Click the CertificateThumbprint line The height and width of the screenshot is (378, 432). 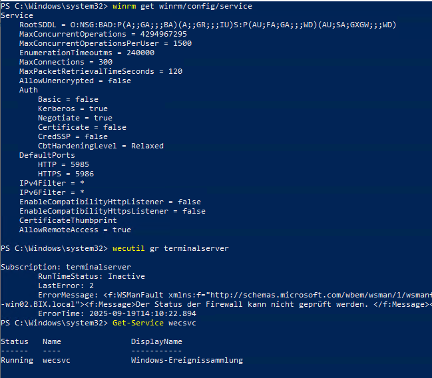tap(68, 220)
